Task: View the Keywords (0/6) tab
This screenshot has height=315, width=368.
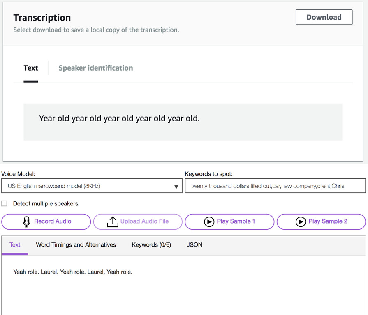Action: pyautogui.click(x=151, y=245)
